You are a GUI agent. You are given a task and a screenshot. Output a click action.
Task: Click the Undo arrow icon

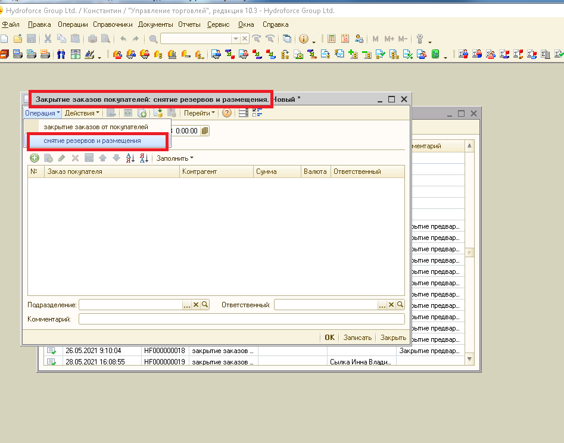tap(123, 39)
